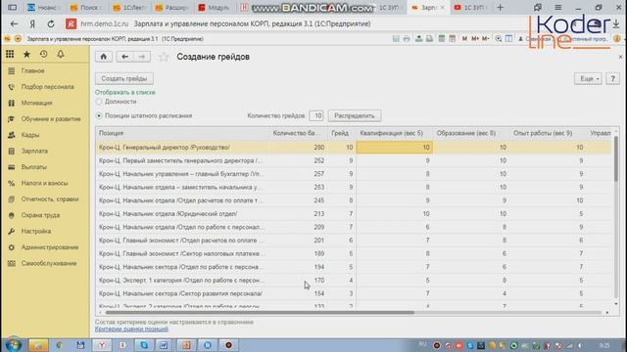Viewport: 627px width, 352px height.
Task: Navigate back with the form arrow
Action: [124, 57]
